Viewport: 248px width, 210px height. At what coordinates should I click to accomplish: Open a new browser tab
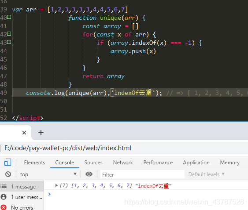41,133
